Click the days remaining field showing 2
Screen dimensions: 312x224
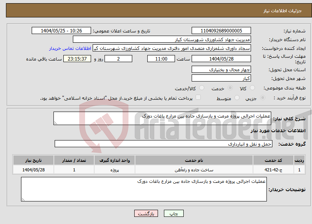point(118,59)
